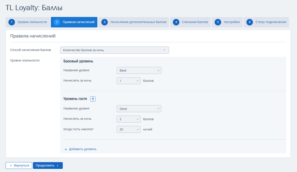Open the Способ начисления баллов dropdown
The image size is (297, 172).
pos(115,50)
